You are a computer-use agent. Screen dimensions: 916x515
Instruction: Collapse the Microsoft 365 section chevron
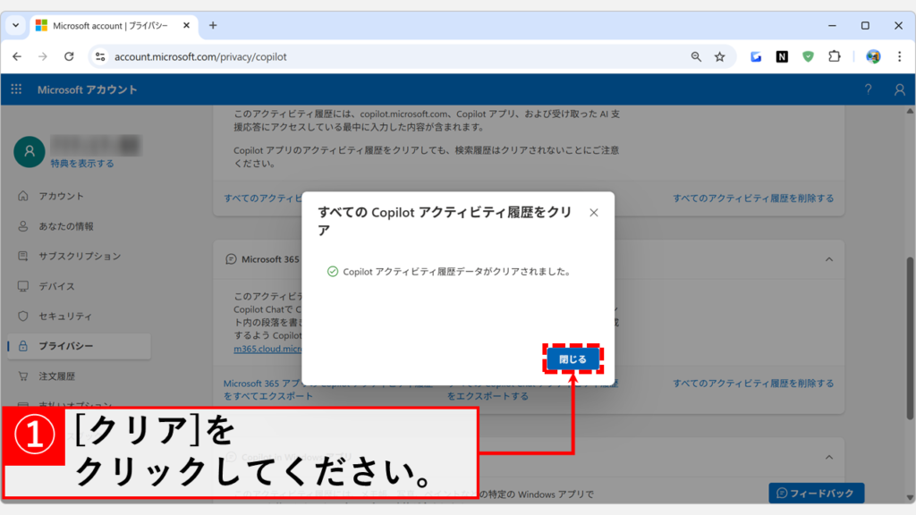tap(828, 259)
